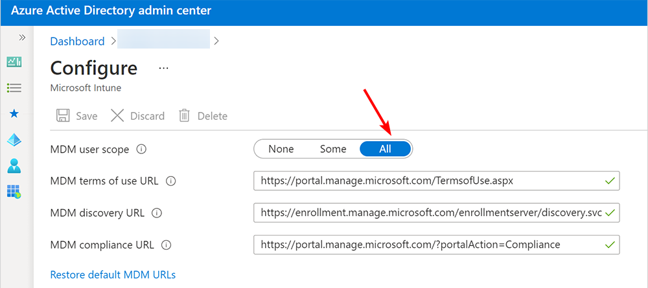Image resolution: width=648 pixels, height=288 pixels.
Task: Click the Save toolbar button
Action: tap(77, 116)
